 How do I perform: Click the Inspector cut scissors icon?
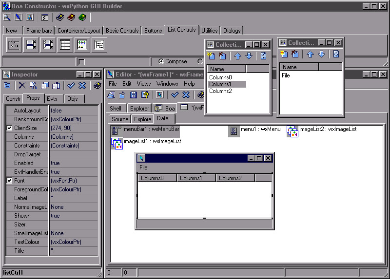[33, 86]
